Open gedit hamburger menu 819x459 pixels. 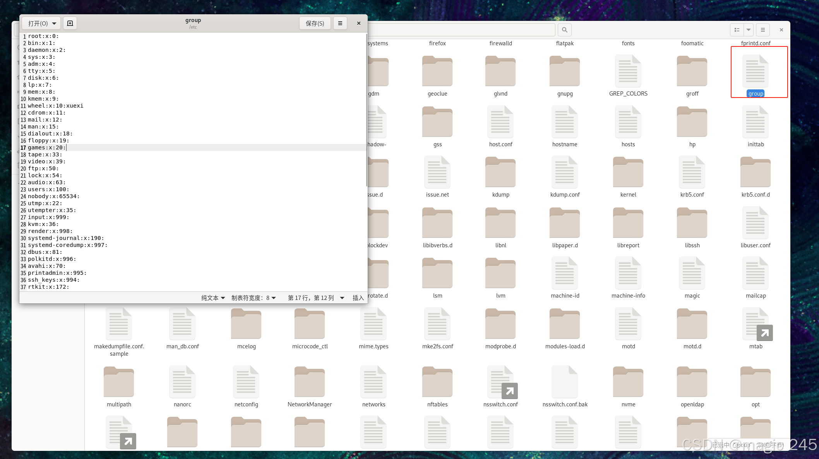coord(340,23)
